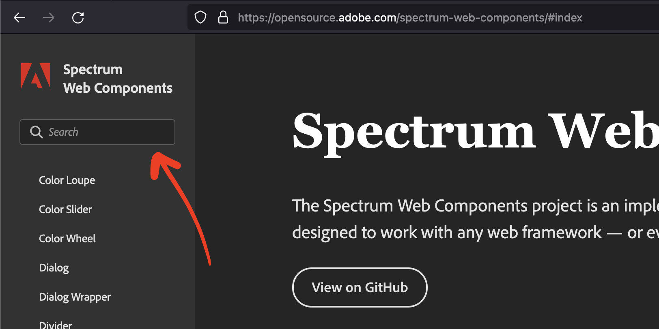
Task: Open the Divider component page
Action: pyautogui.click(x=55, y=324)
